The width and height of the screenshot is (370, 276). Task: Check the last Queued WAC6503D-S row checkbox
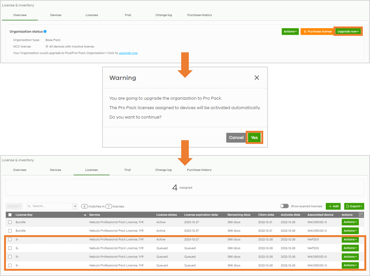click(x=10, y=265)
